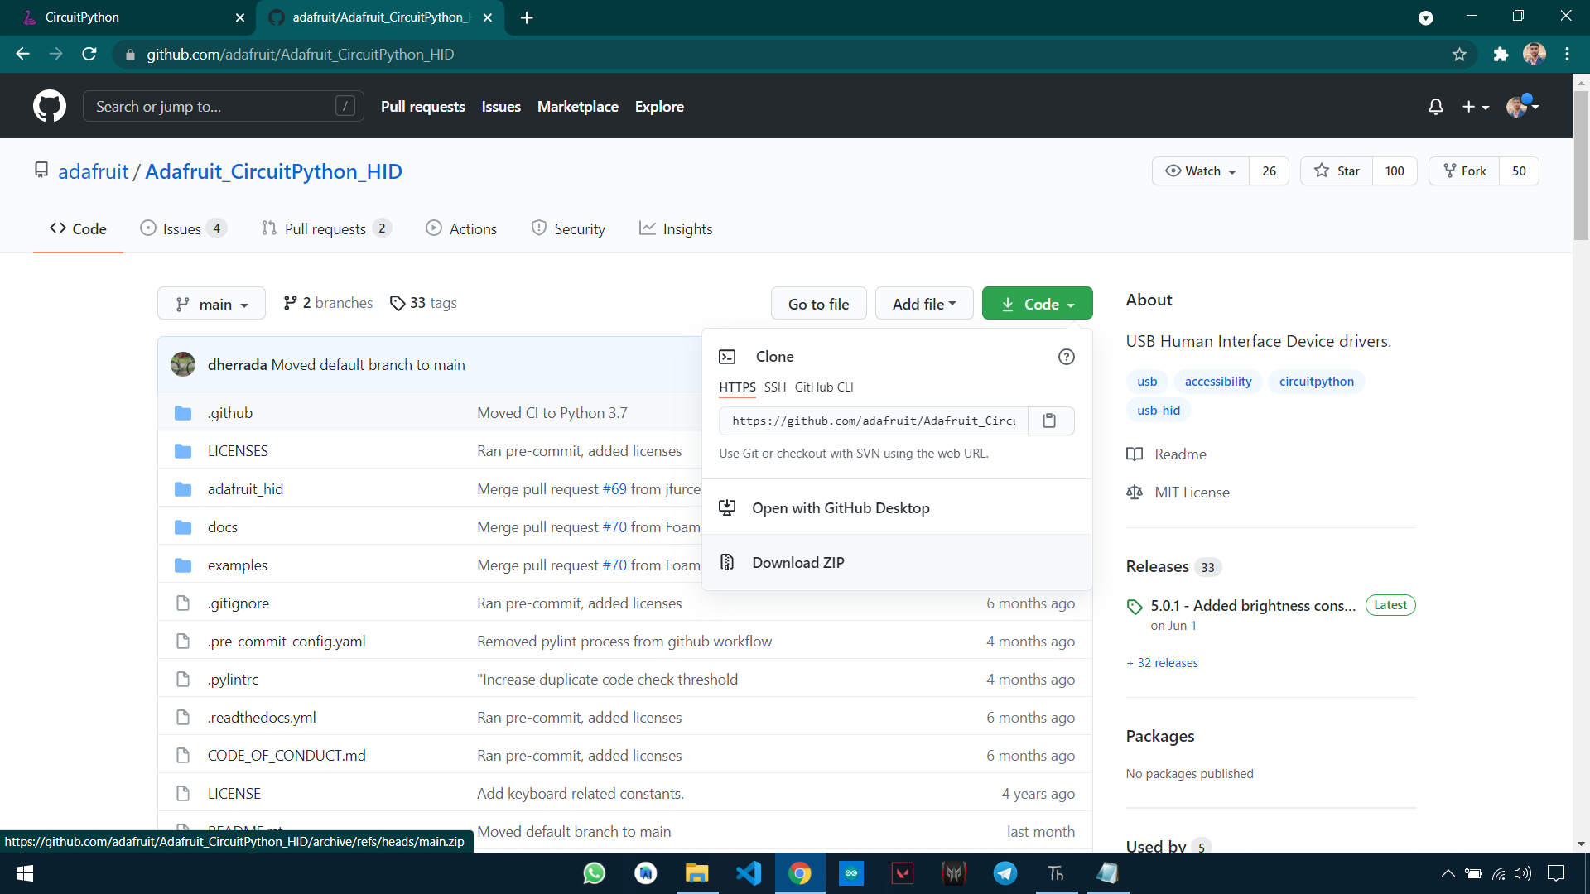Image resolution: width=1590 pixels, height=894 pixels.
Task: Click the Clone help question mark icon
Action: (1066, 357)
